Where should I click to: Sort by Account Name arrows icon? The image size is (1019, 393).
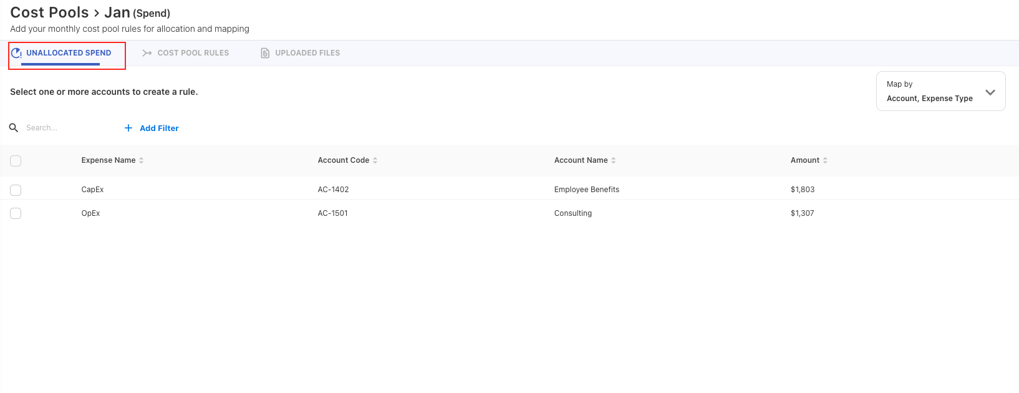point(614,160)
